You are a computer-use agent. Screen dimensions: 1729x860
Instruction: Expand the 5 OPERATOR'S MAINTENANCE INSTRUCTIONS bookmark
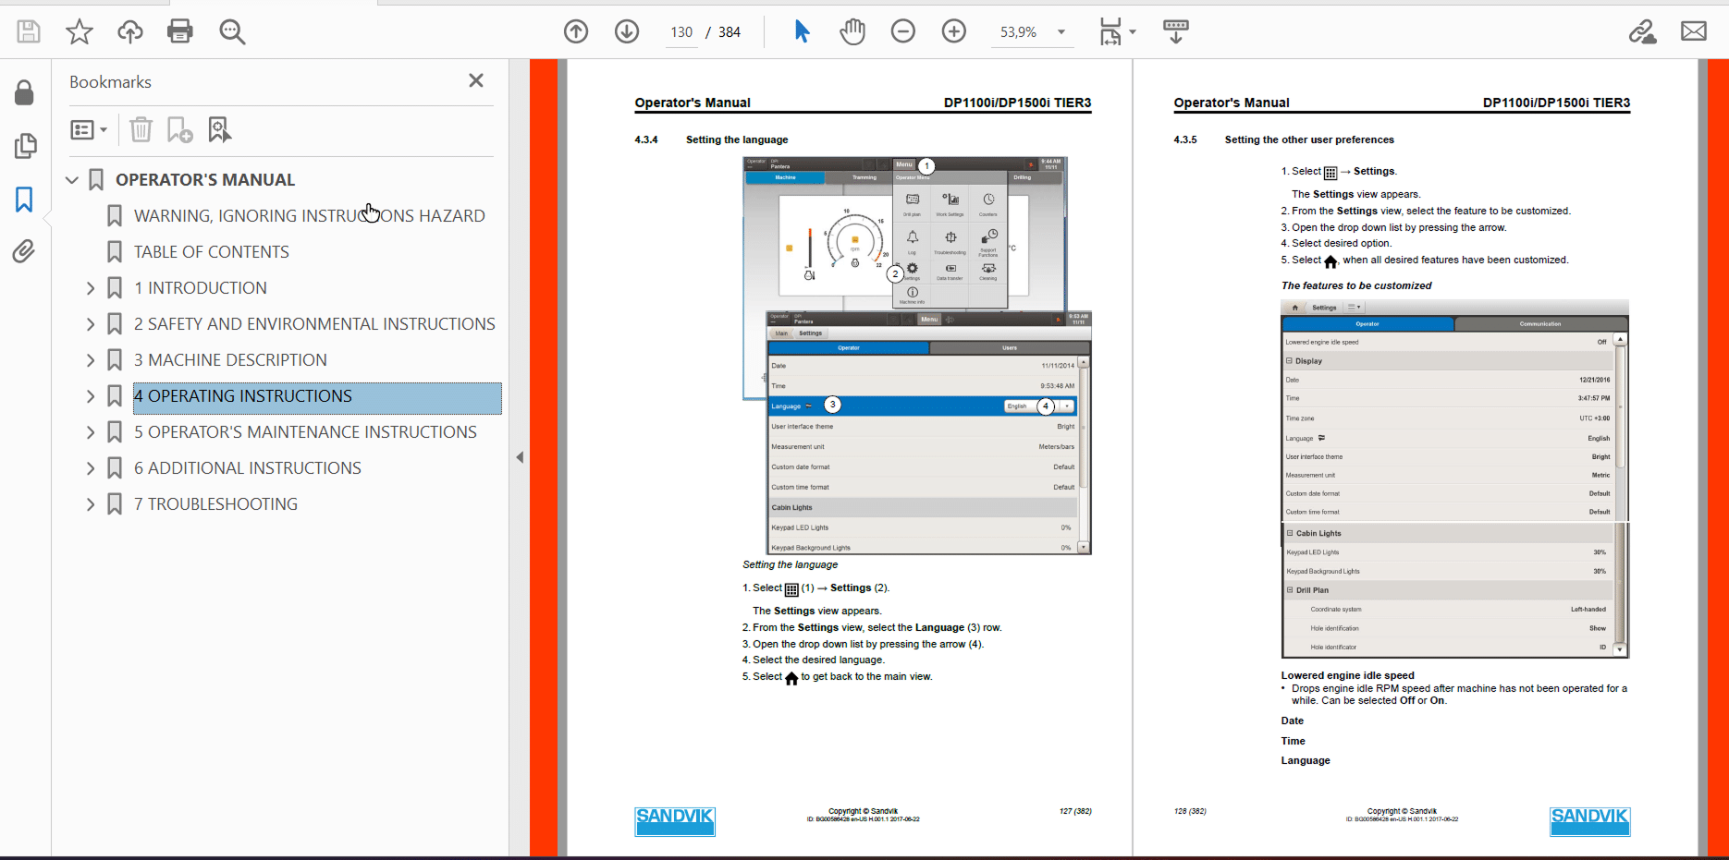[91, 432]
